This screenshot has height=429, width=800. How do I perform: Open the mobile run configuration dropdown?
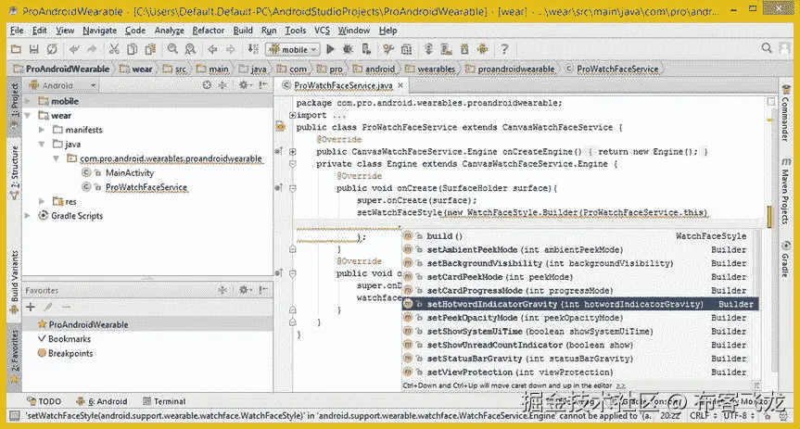[292, 49]
